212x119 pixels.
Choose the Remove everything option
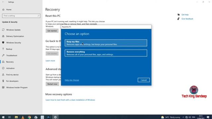tap(106, 53)
